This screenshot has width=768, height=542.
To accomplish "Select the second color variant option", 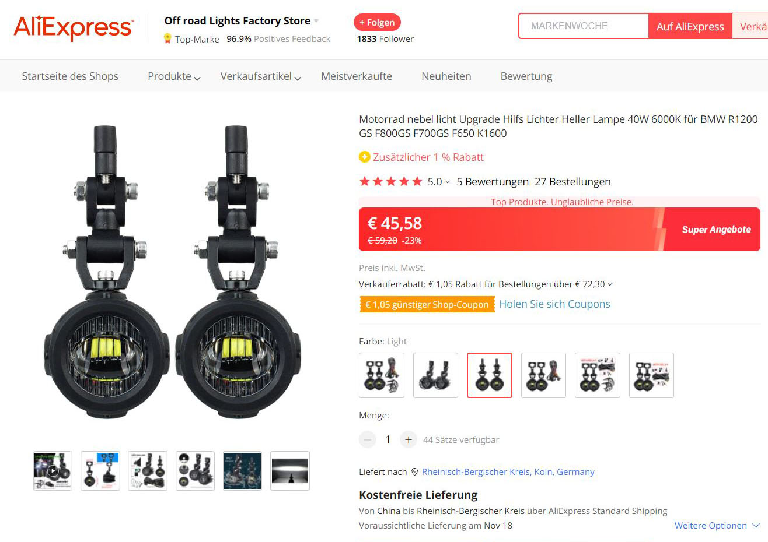I will pyautogui.click(x=435, y=375).
